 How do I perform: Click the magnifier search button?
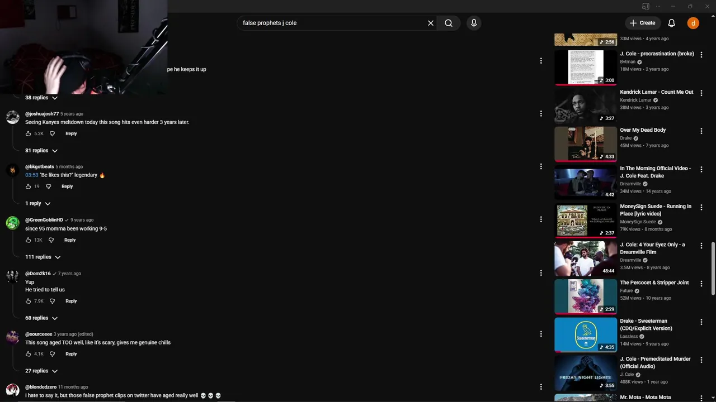tap(449, 23)
